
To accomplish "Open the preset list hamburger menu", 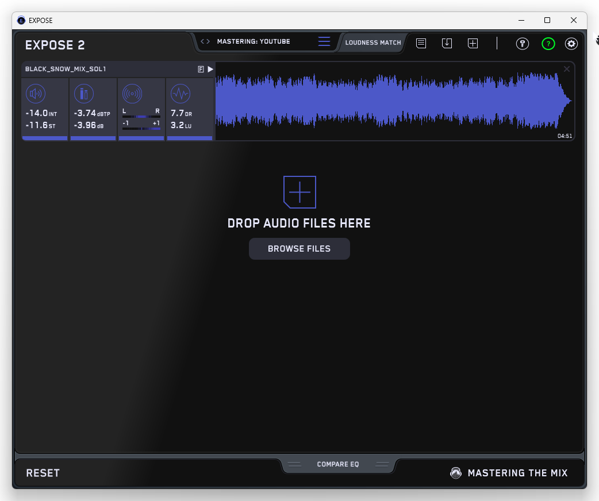I will click(x=324, y=42).
